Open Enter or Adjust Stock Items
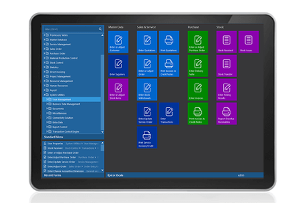Viewport: 298px width, 203px height. click(118, 89)
